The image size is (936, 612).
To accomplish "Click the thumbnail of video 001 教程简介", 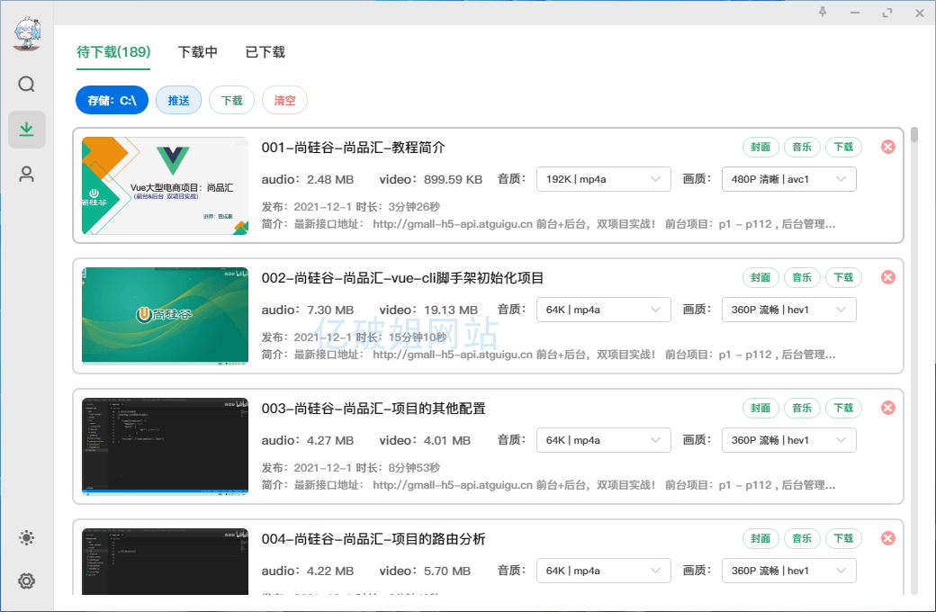I will [165, 185].
